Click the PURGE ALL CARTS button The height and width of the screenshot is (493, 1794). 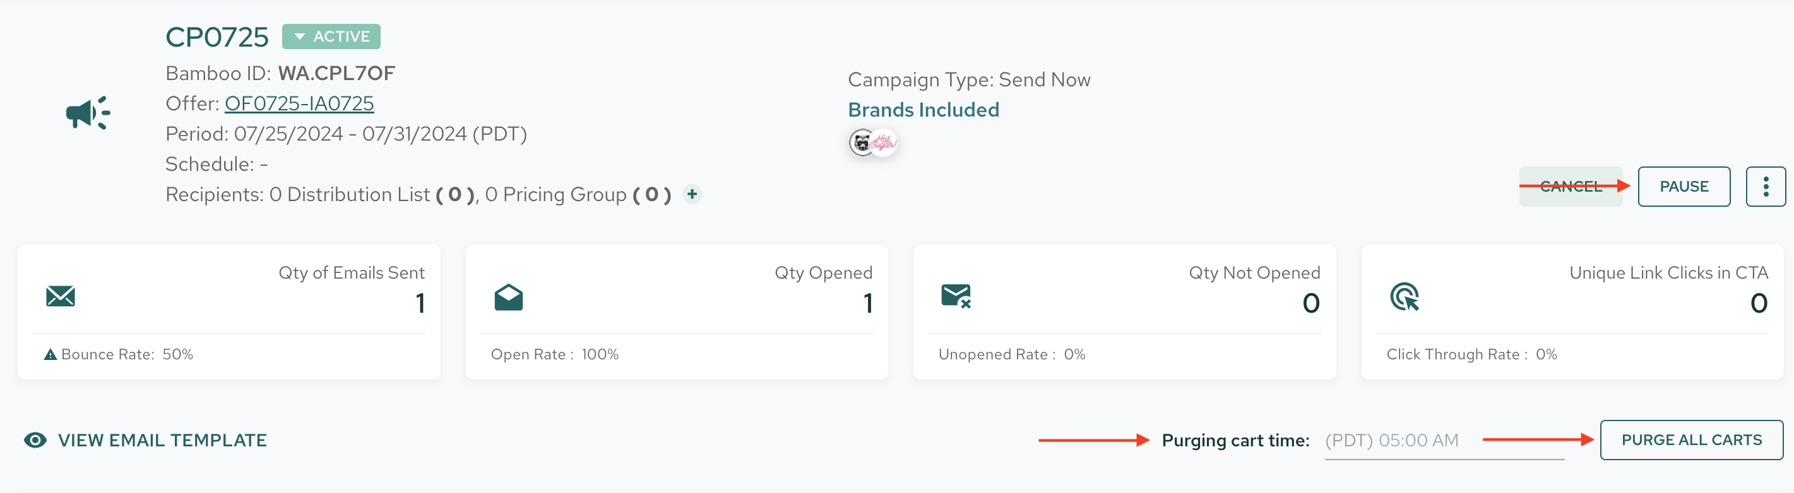tap(1692, 440)
